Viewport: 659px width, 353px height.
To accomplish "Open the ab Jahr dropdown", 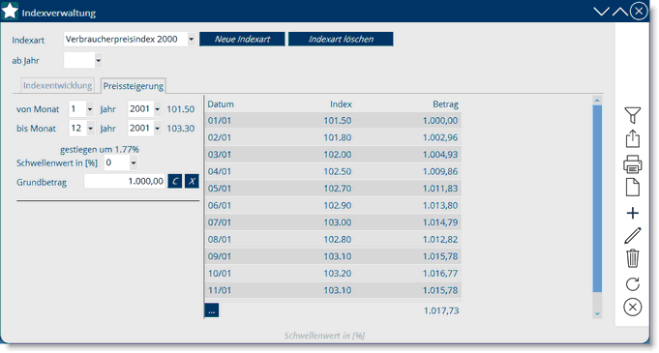I will pos(99,61).
